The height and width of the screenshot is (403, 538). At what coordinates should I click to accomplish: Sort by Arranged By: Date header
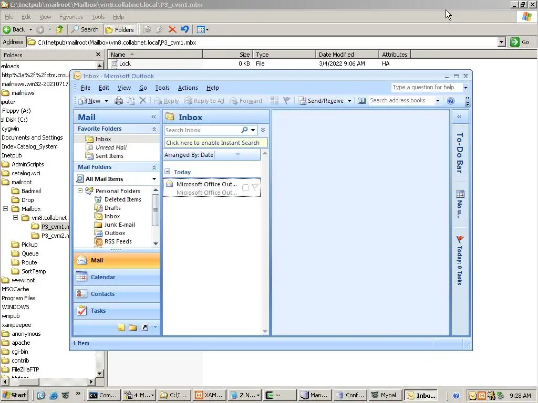(212, 155)
